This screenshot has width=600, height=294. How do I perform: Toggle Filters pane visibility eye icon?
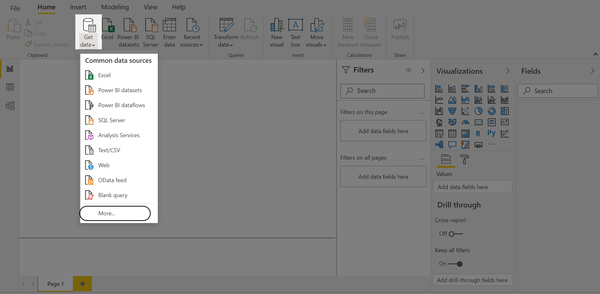[409, 70]
